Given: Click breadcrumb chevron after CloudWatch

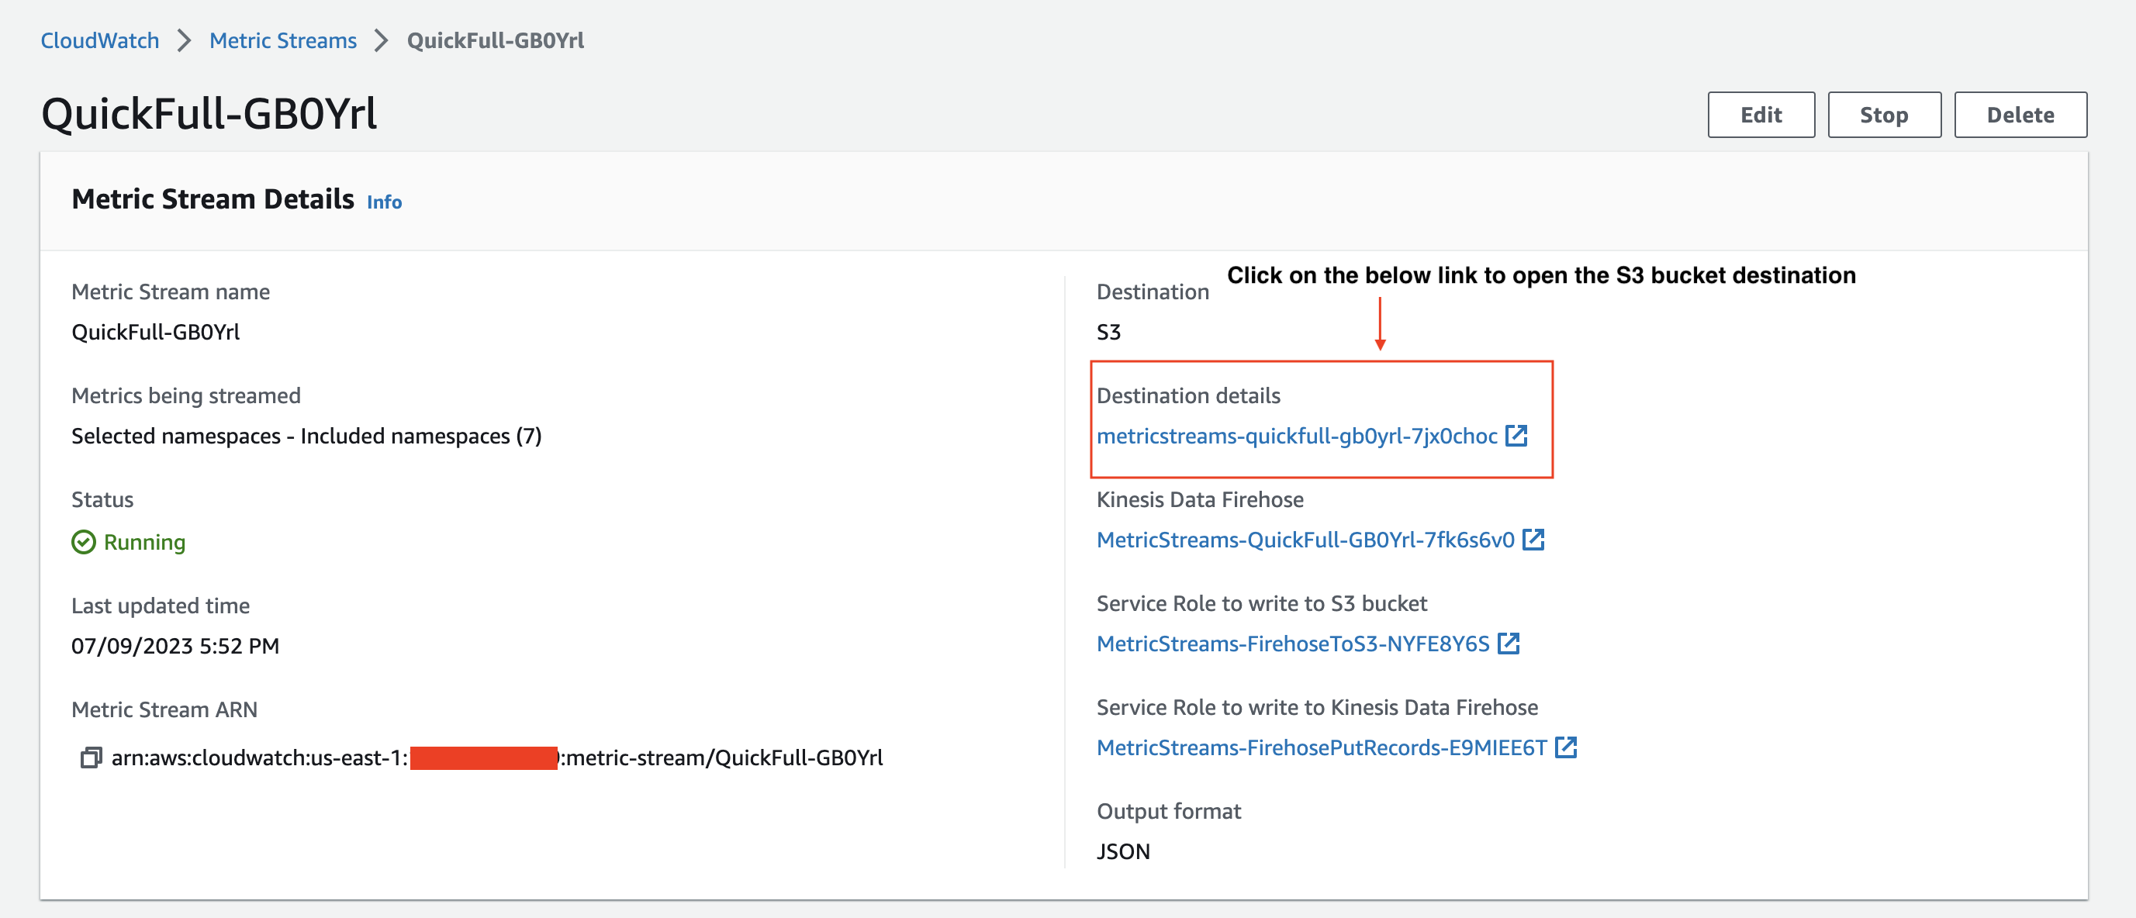Looking at the screenshot, I should click(184, 40).
